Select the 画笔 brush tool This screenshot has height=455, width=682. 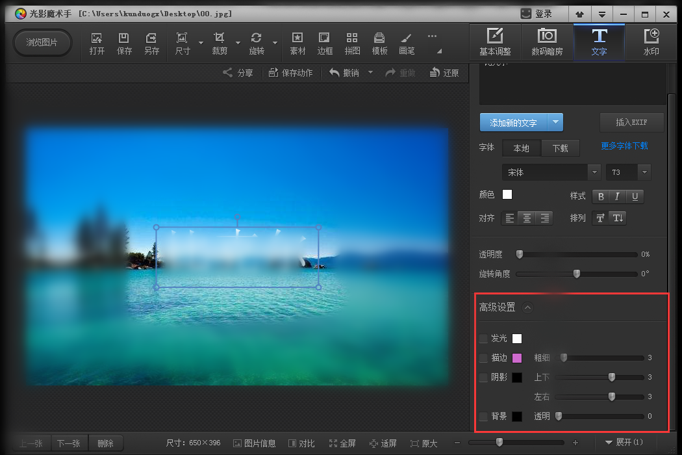(x=407, y=43)
